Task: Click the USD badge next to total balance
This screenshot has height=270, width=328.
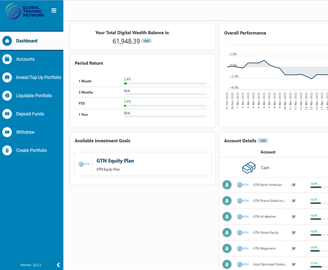Action: (146, 41)
